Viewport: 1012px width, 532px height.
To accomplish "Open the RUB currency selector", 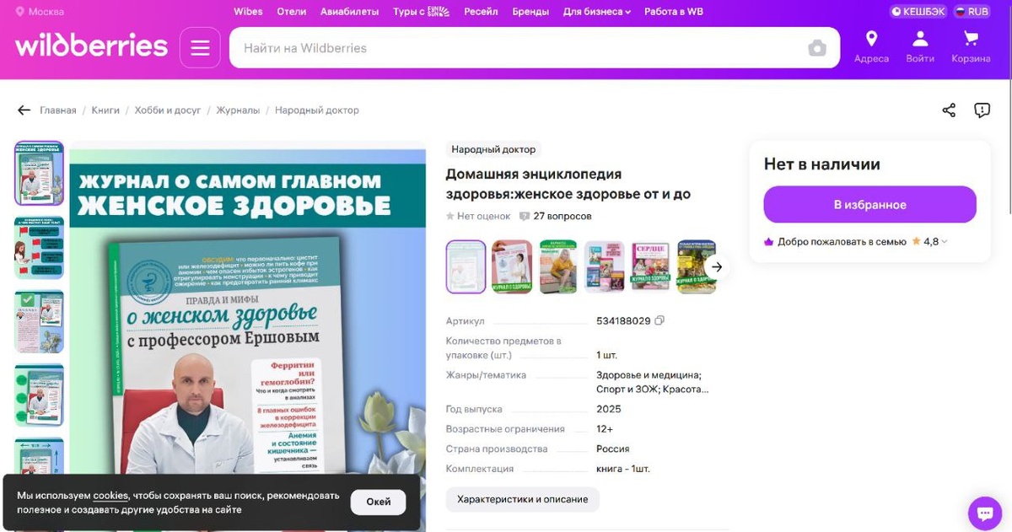I will (x=972, y=12).
